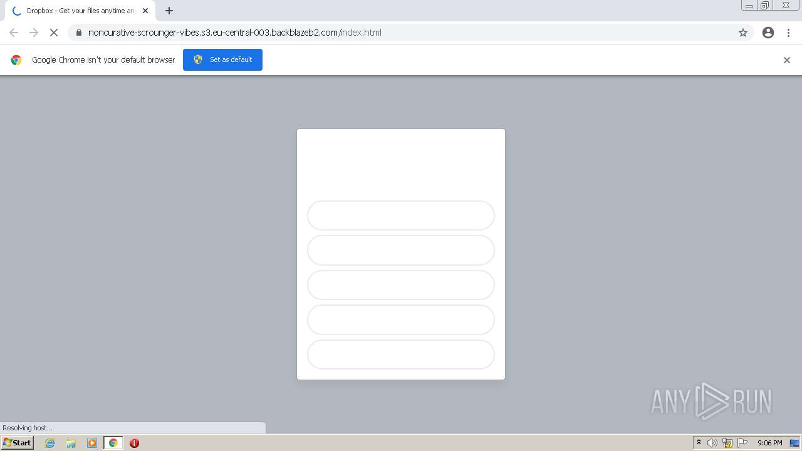Go forward with the forward arrow
This screenshot has height=451, width=802.
34,33
